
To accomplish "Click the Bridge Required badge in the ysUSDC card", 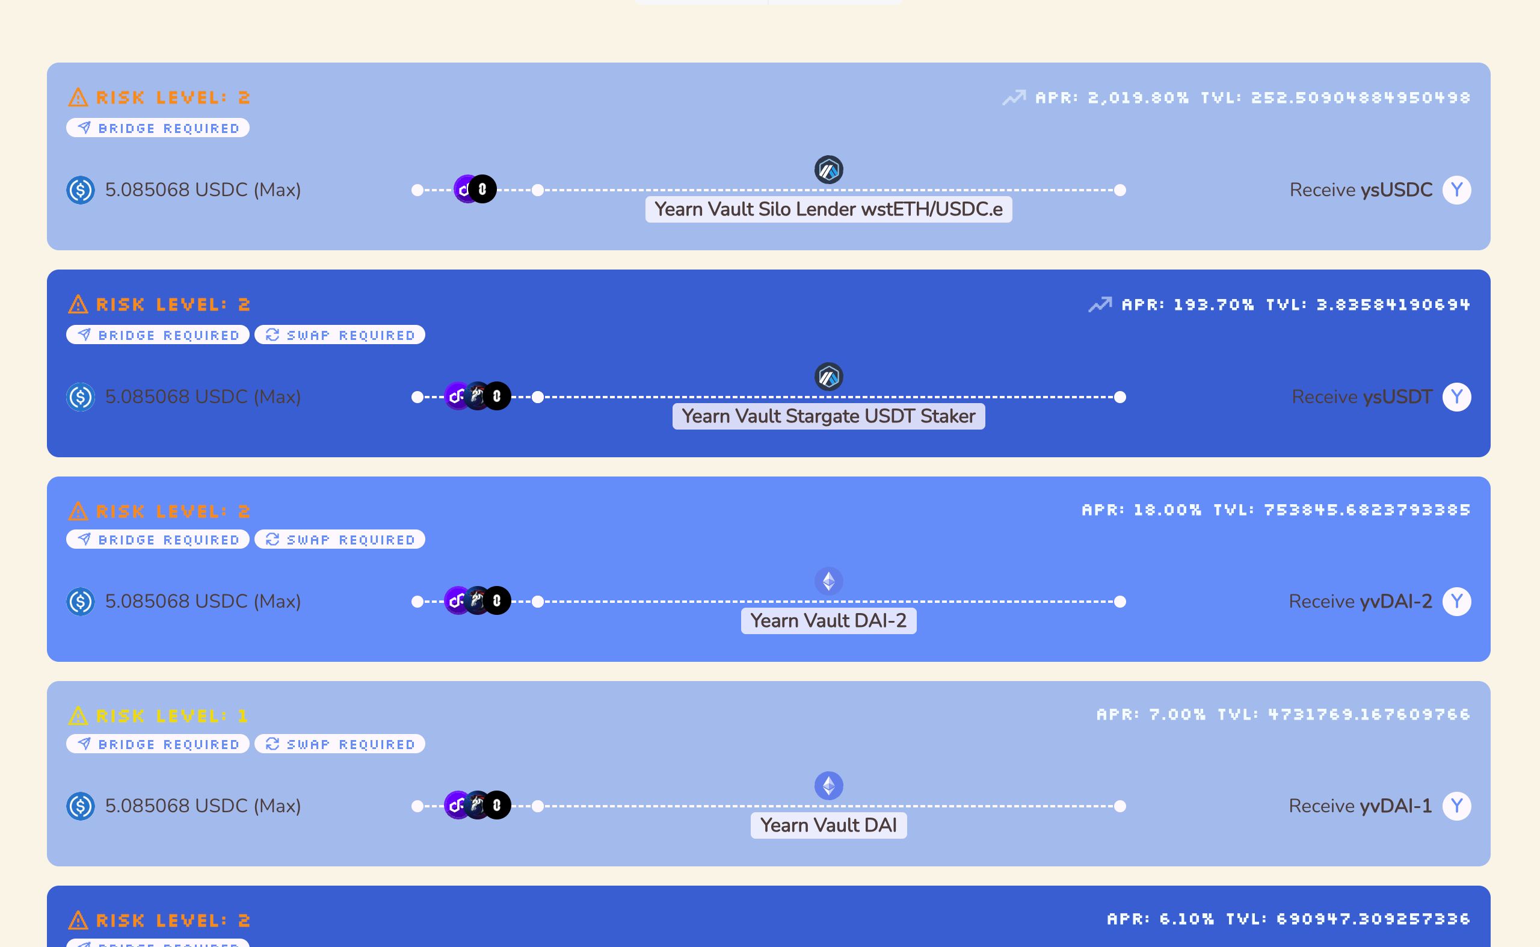I will point(158,128).
